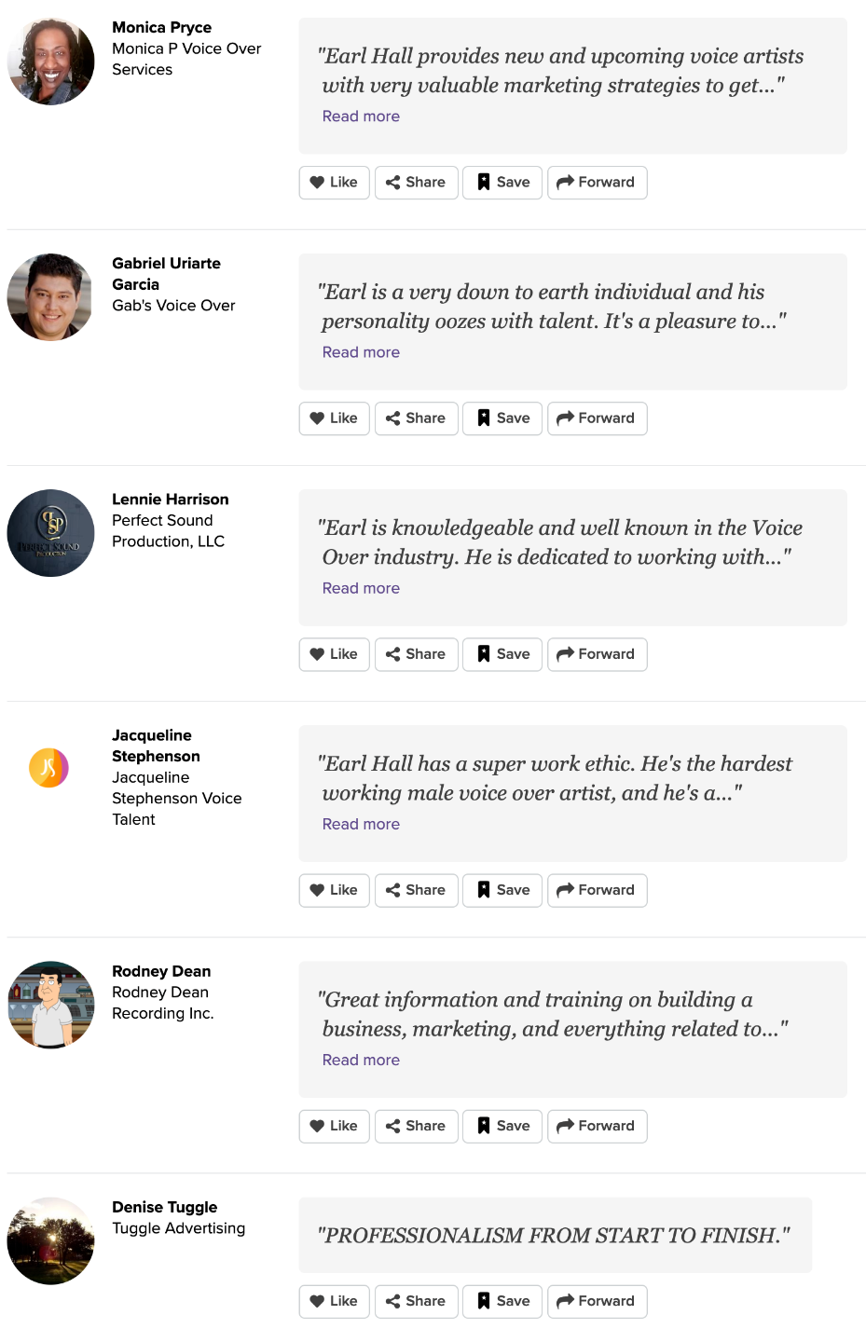Click Rodney Dean's cartoon avatar
Viewport: 866px width, 1342px height.
click(51, 1005)
